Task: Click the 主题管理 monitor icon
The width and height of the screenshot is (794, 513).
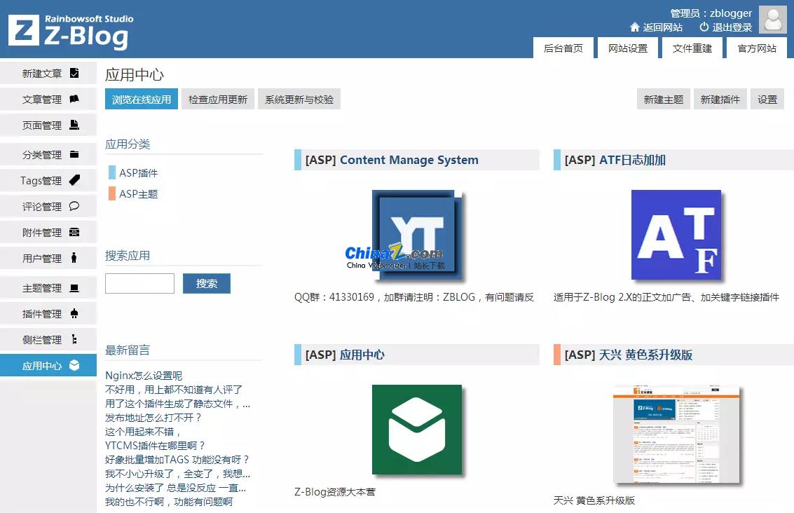Action: tap(74, 287)
